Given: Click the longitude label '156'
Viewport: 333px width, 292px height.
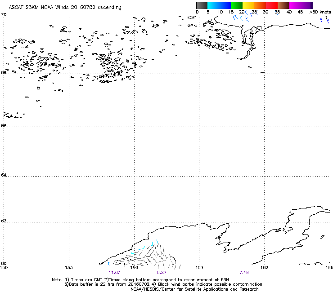Looking at the screenshot, I should tap(134, 268).
